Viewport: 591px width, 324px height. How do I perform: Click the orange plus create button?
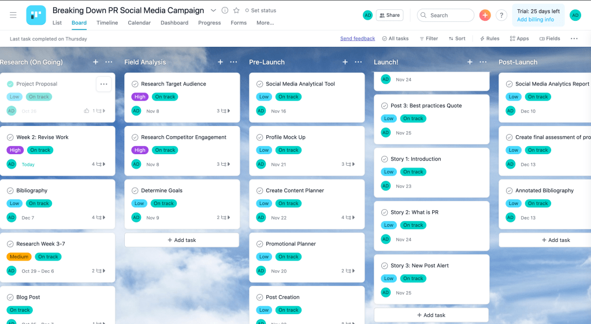(485, 16)
